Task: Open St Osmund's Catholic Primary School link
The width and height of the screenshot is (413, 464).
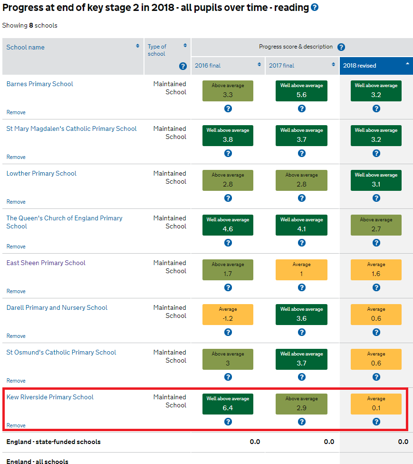Action: point(61,353)
